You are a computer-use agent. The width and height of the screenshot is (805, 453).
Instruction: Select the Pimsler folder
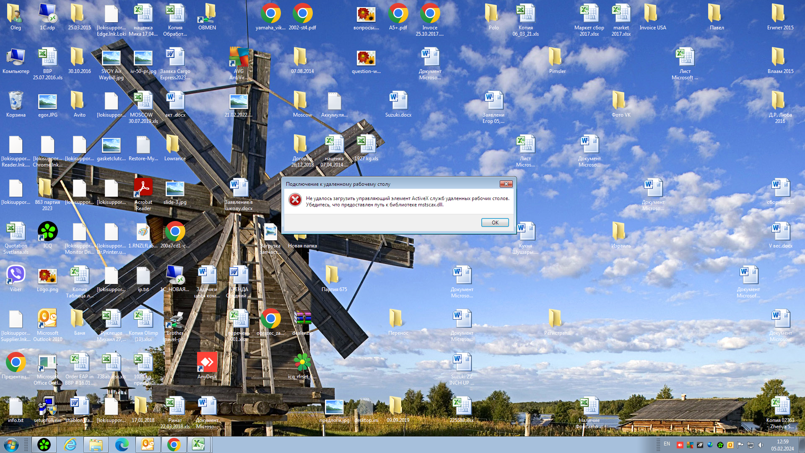tap(557, 60)
